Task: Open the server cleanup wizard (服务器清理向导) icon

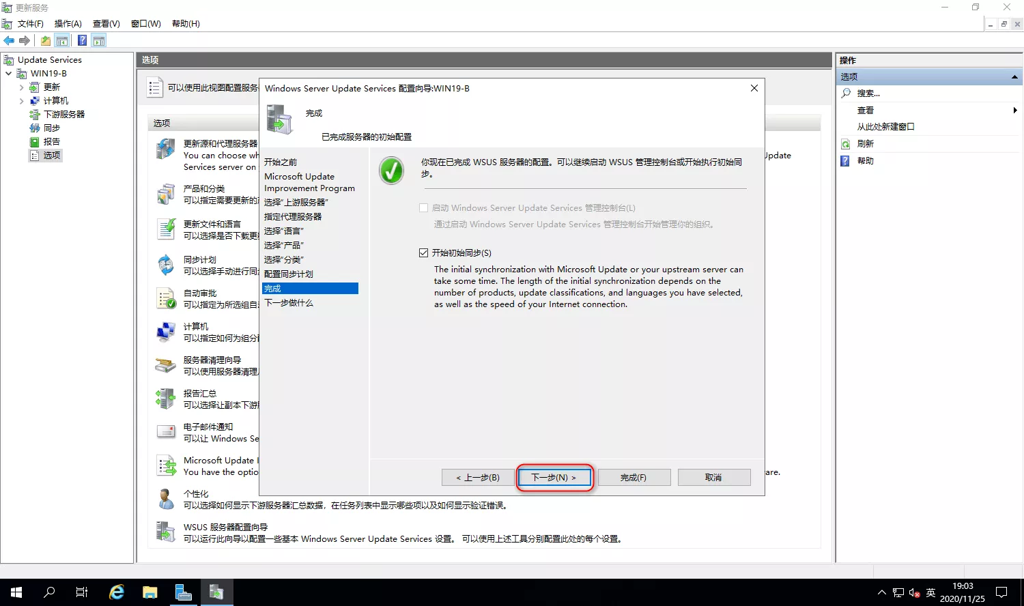Action: 166,365
